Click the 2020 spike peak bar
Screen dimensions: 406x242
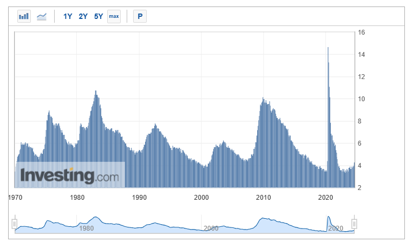coord(328,116)
